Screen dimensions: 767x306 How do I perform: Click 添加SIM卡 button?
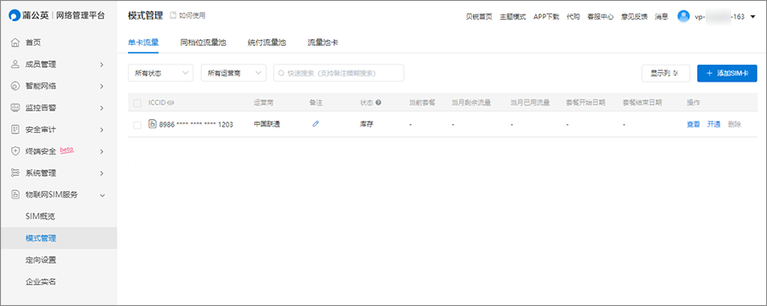click(x=727, y=73)
